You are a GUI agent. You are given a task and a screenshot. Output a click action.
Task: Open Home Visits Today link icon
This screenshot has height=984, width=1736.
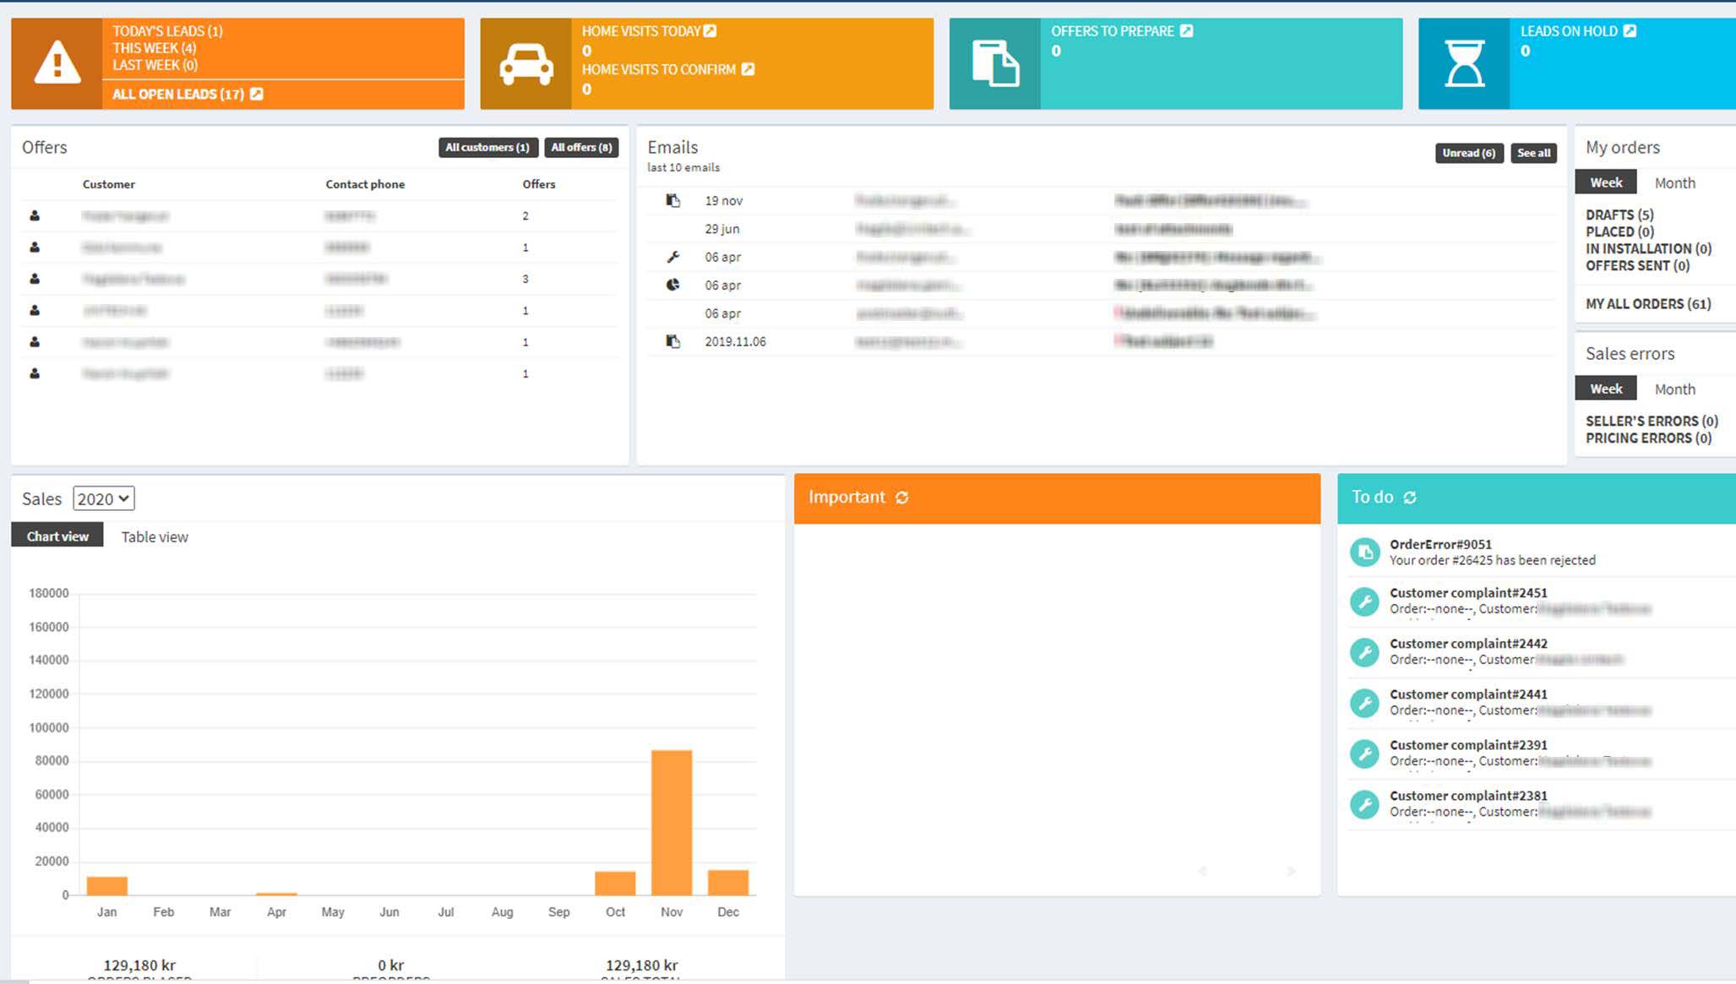point(710,31)
